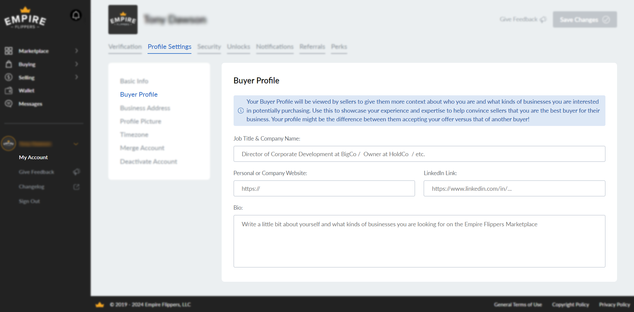The width and height of the screenshot is (634, 312).
Task: Switch to the Security tab
Action: click(209, 47)
